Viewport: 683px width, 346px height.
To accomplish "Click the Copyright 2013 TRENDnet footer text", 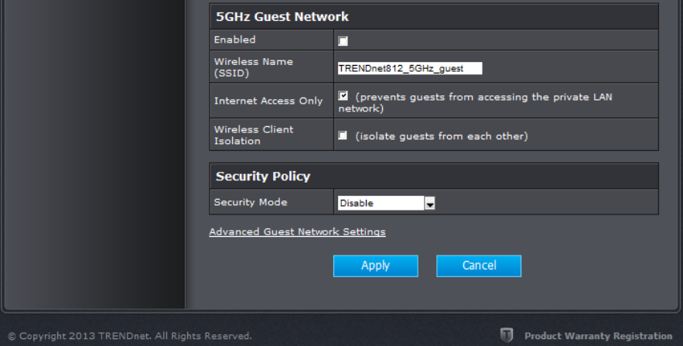I will tap(130, 336).
